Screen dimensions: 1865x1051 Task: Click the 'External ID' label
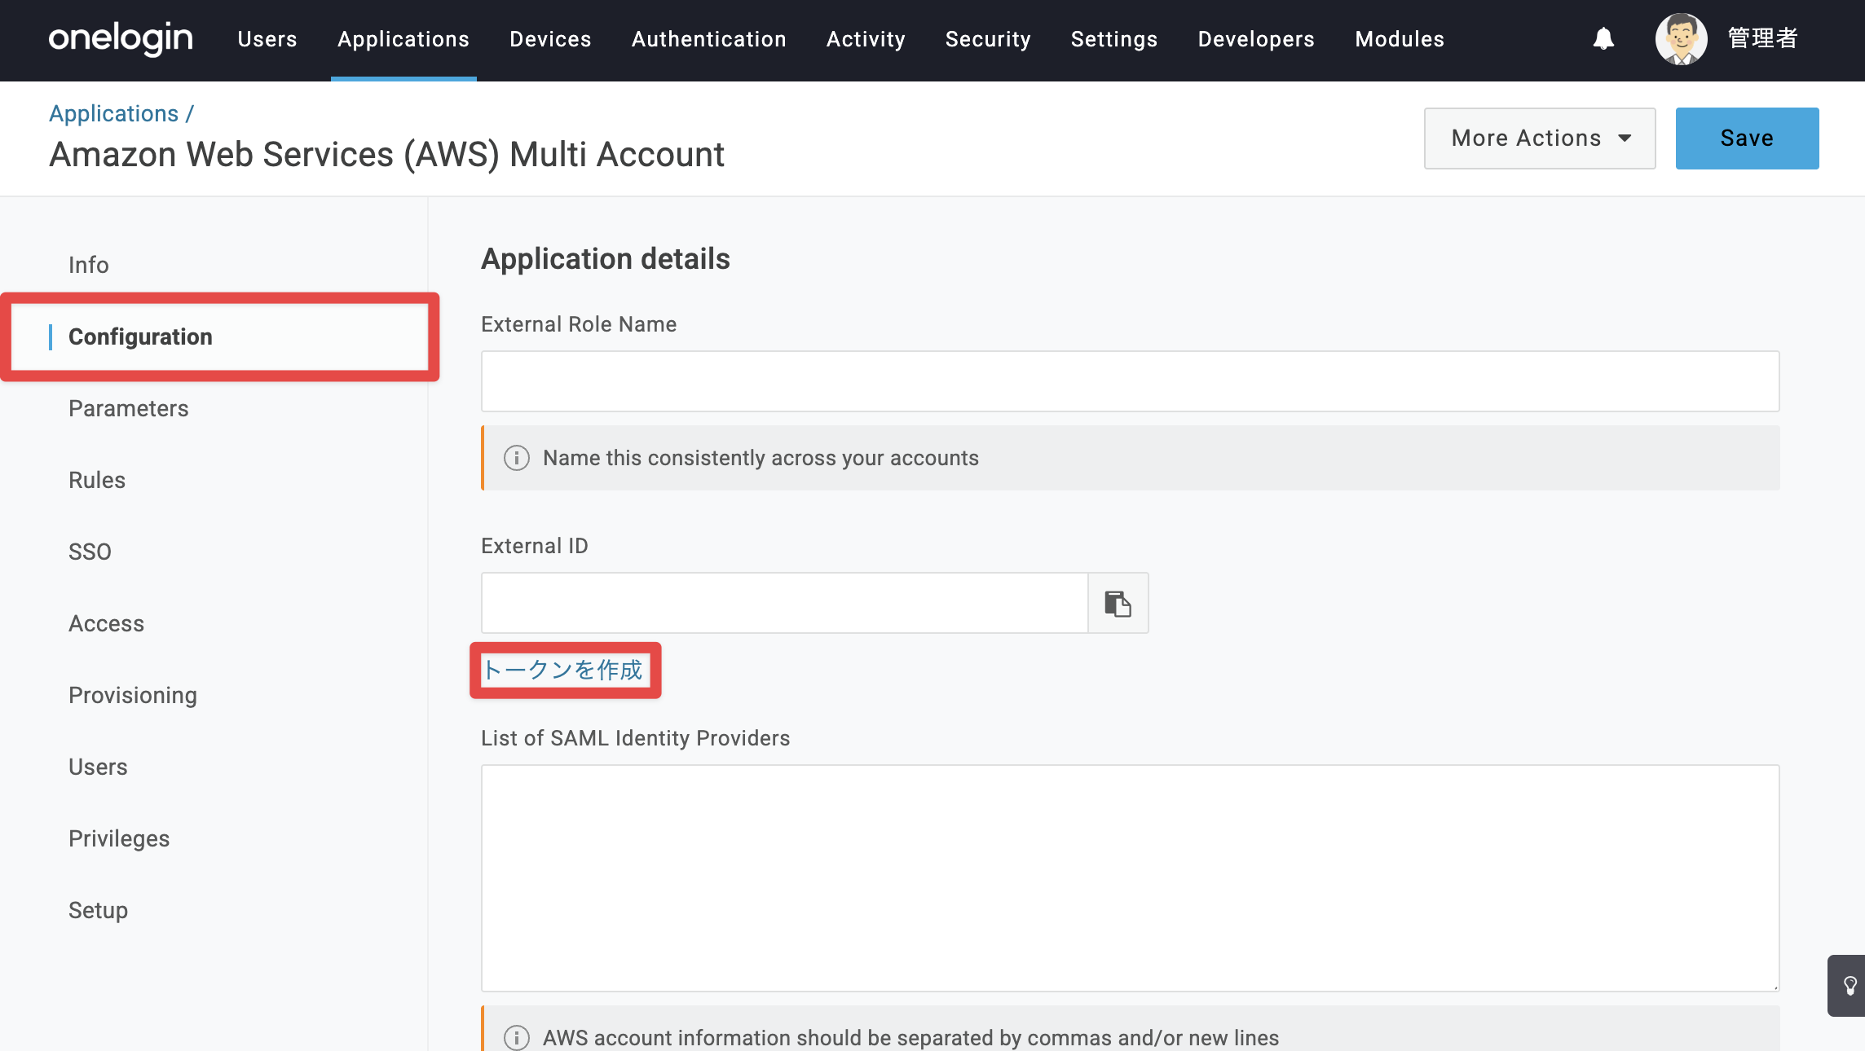tap(535, 546)
